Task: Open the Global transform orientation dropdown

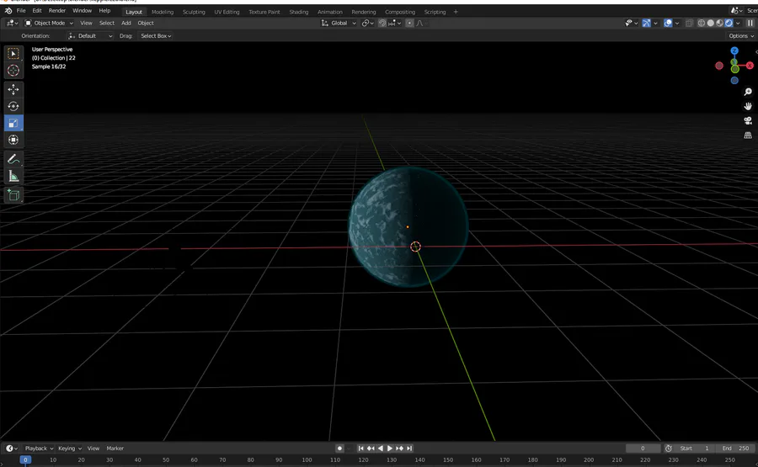Action: tap(339, 23)
